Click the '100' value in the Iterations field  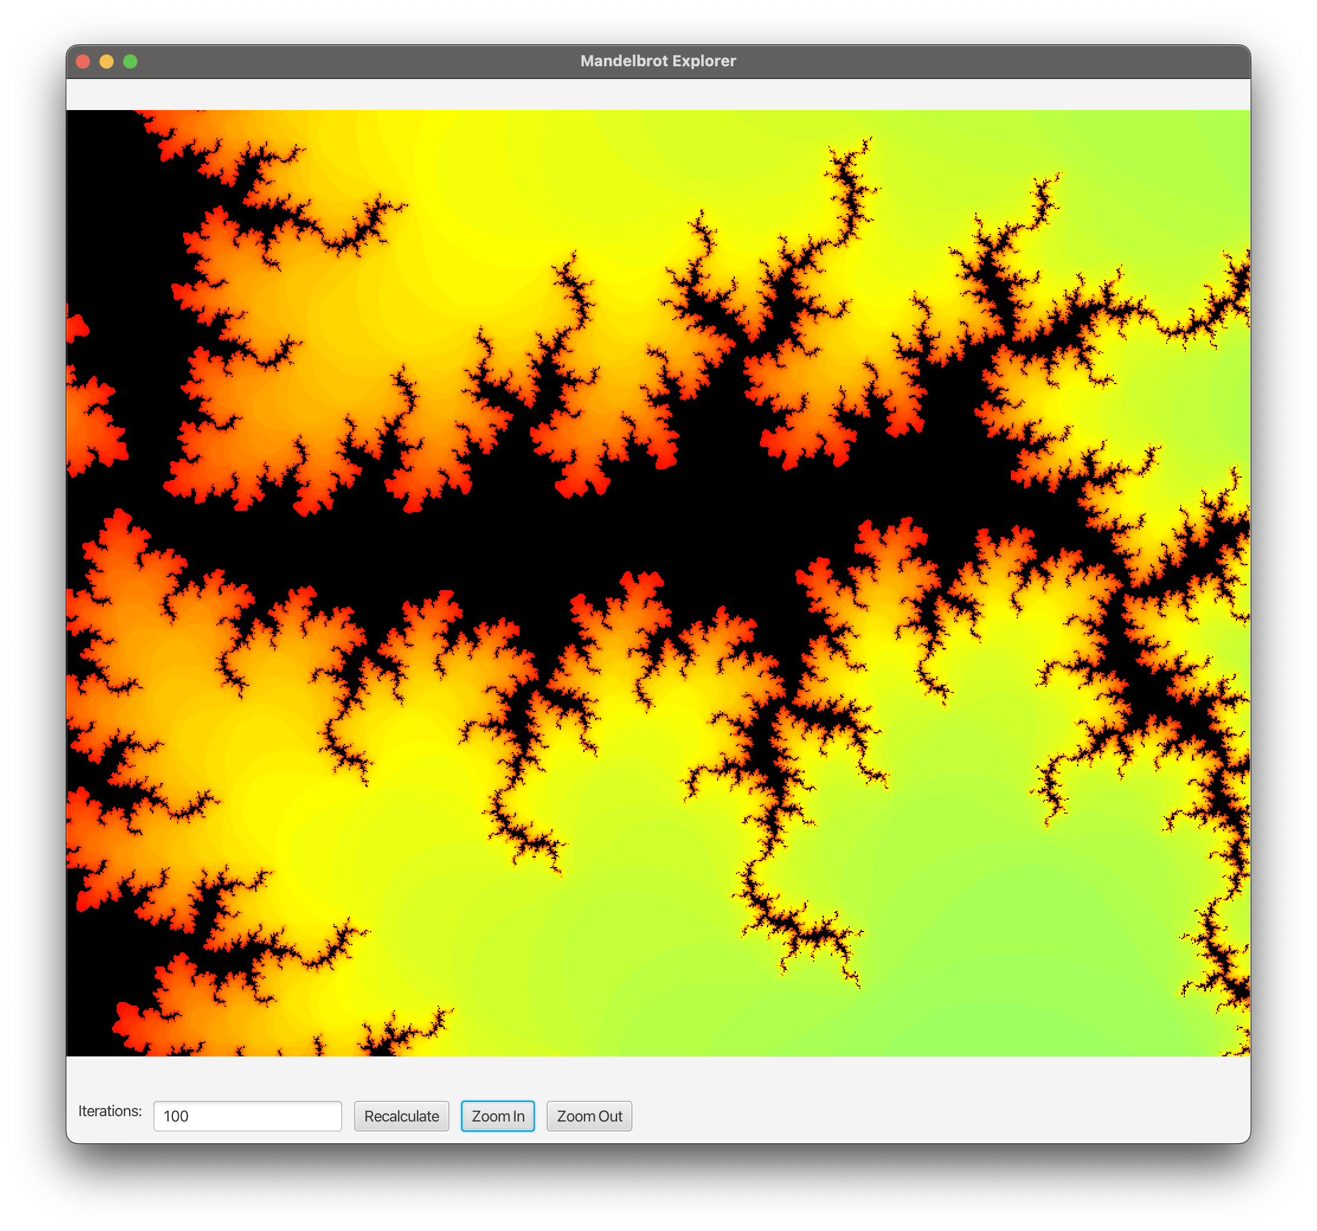pyautogui.click(x=176, y=1116)
